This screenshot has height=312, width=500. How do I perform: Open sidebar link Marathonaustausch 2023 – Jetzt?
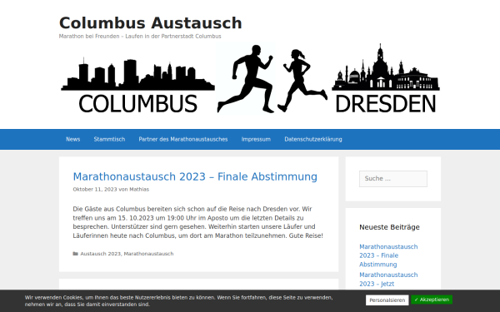(388, 280)
